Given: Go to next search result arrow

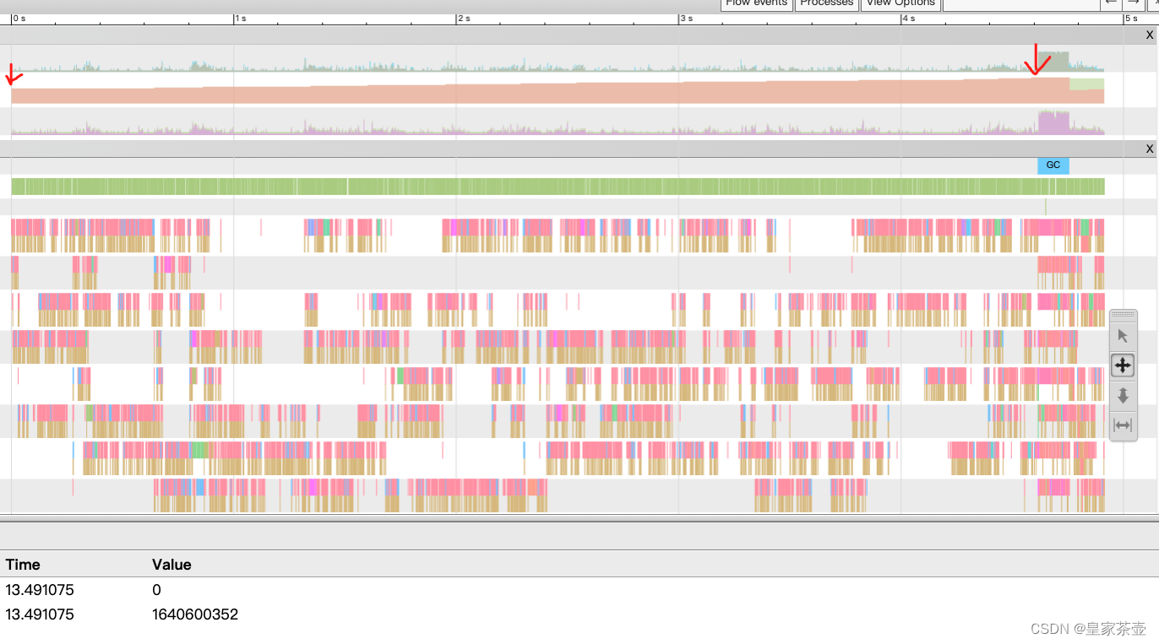Looking at the screenshot, I should [x=1134, y=4].
